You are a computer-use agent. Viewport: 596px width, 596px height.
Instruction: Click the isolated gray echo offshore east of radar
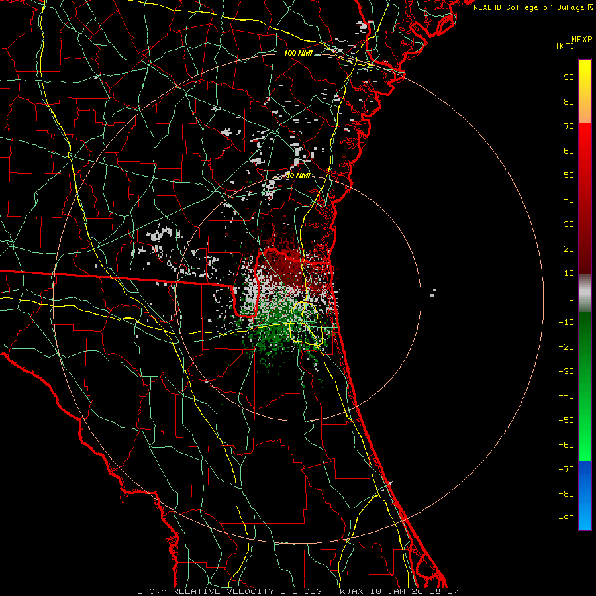(x=433, y=293)
